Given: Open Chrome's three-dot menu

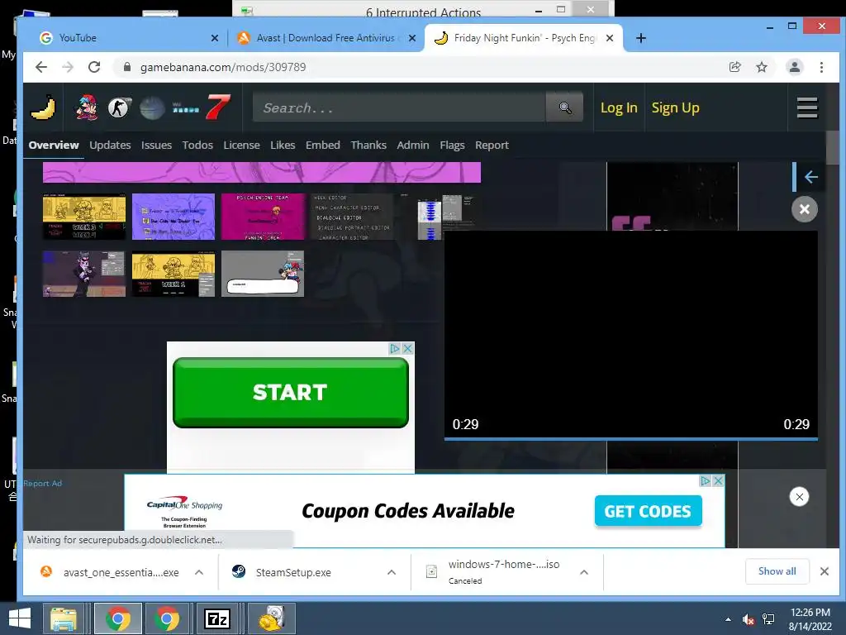Looking at the screenshot, I should 821,67.
